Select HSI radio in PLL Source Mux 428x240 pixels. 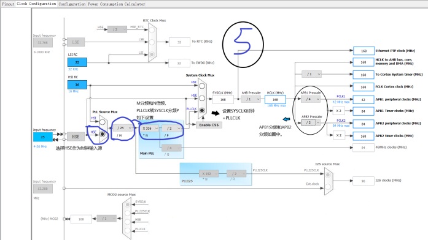click(x=103, y=122)
